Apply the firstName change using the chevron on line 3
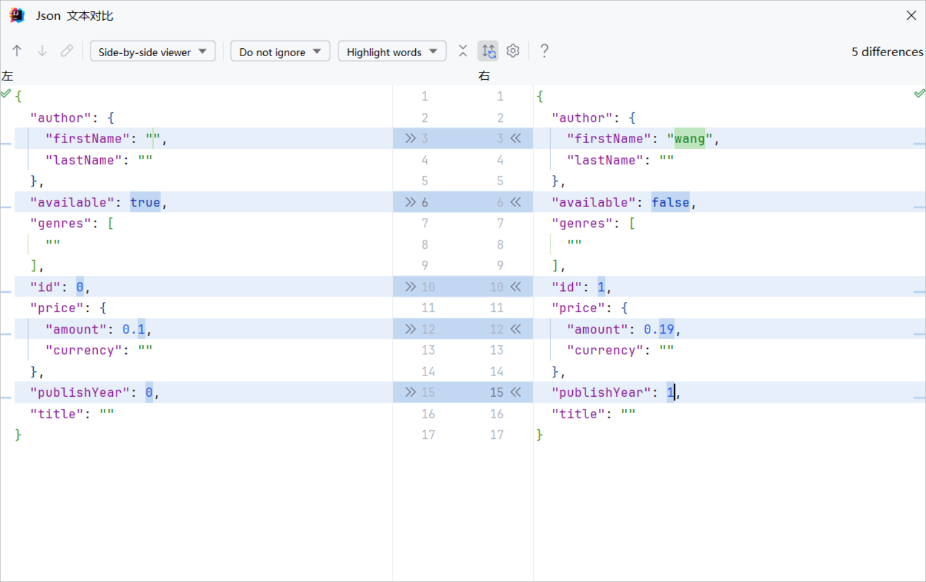This screenshot has height=582, width=926. (x=410, y=138)
